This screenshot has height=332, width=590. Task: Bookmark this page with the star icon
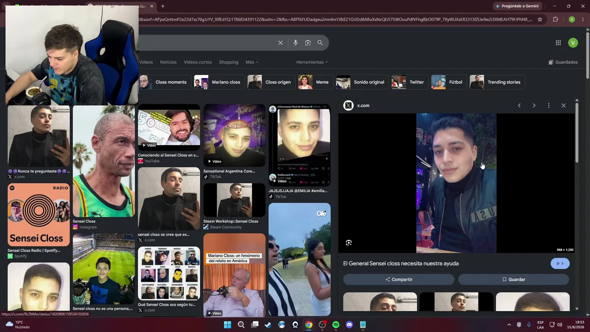(x=540, y=19)
